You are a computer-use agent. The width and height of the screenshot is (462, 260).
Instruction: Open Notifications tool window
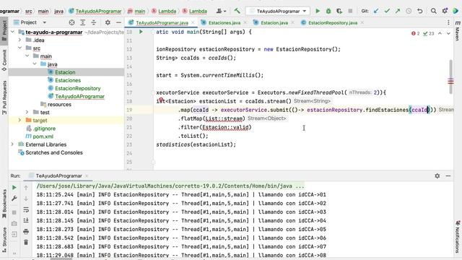(458, 237)
